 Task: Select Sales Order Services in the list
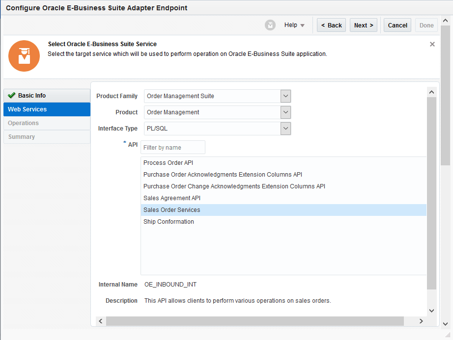[x=283, y=210]
